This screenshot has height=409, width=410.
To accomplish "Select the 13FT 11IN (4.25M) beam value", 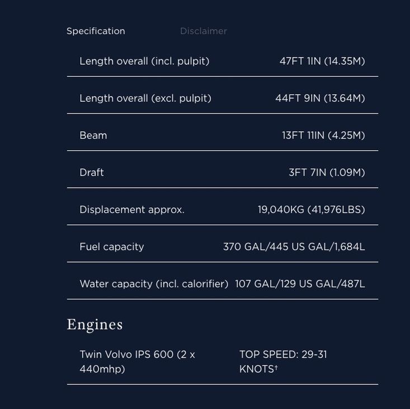I will coord(323,136).
